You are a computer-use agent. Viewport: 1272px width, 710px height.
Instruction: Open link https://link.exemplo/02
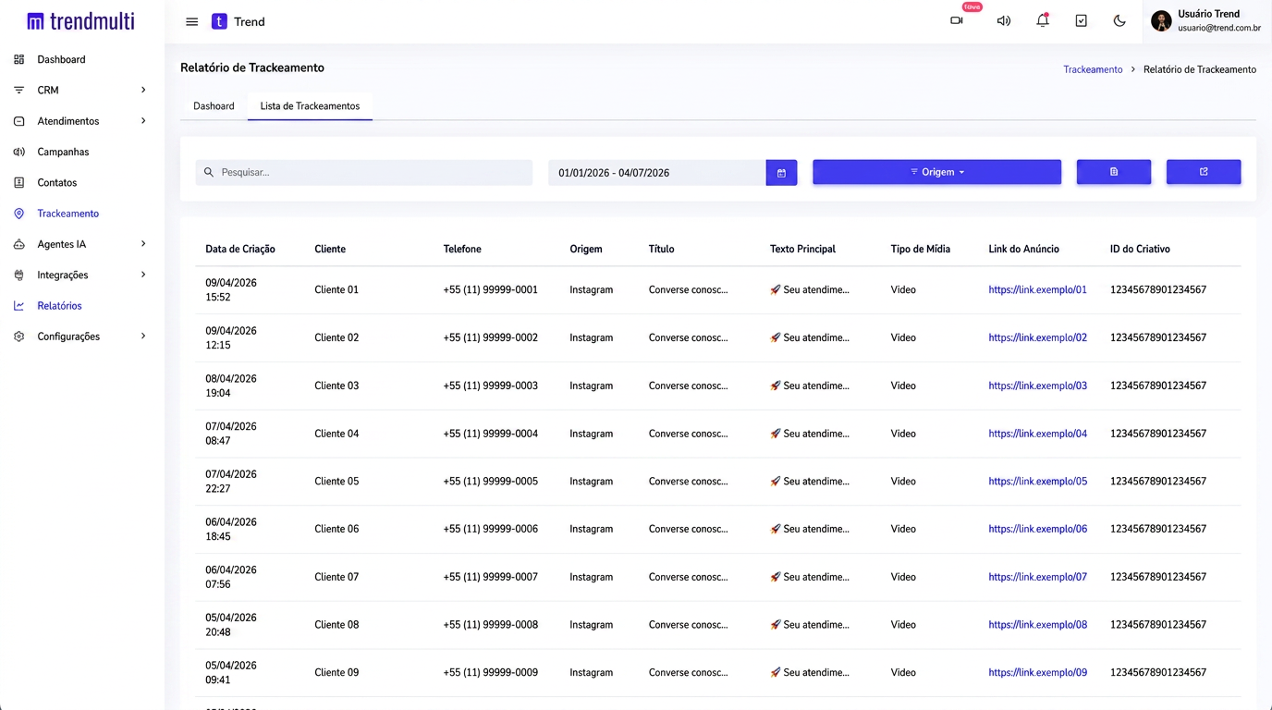(x=1037, y=337)
